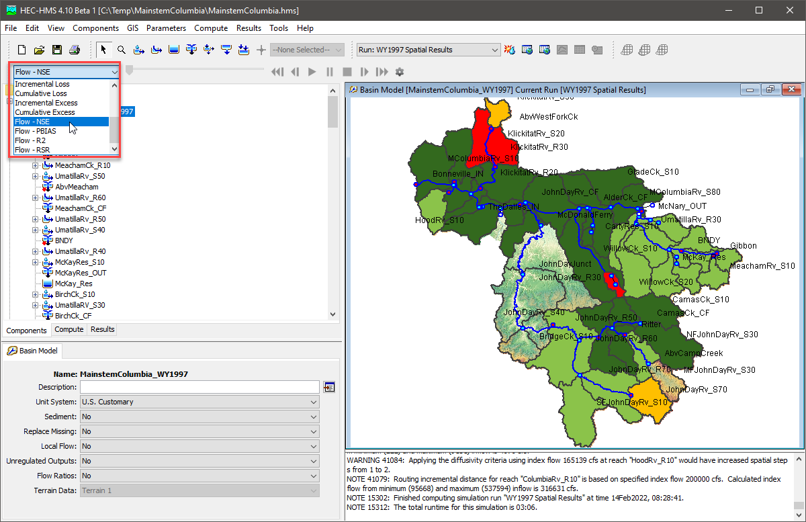Open the Unit System dropdown
The width and height of the screenshot is (806, 522).
tap(199, 402)
